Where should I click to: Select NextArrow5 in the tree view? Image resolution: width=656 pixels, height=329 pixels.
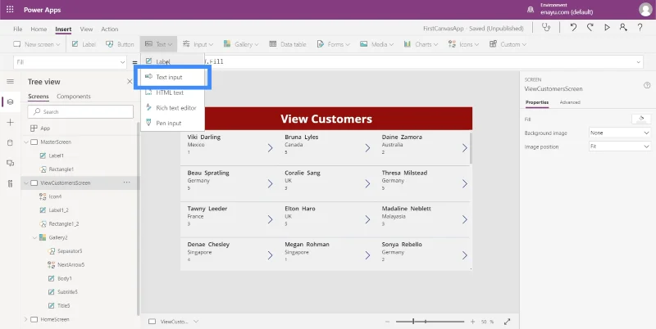point(71,264)
